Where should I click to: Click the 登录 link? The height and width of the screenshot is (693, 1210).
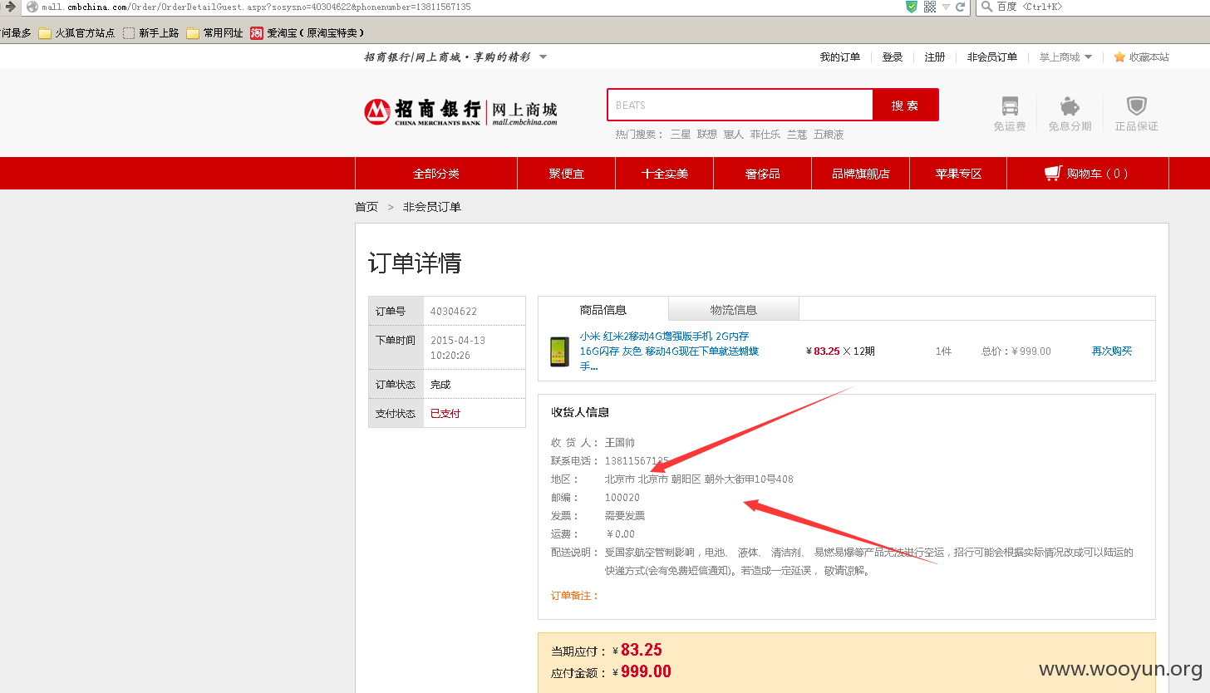pos(893,57)
